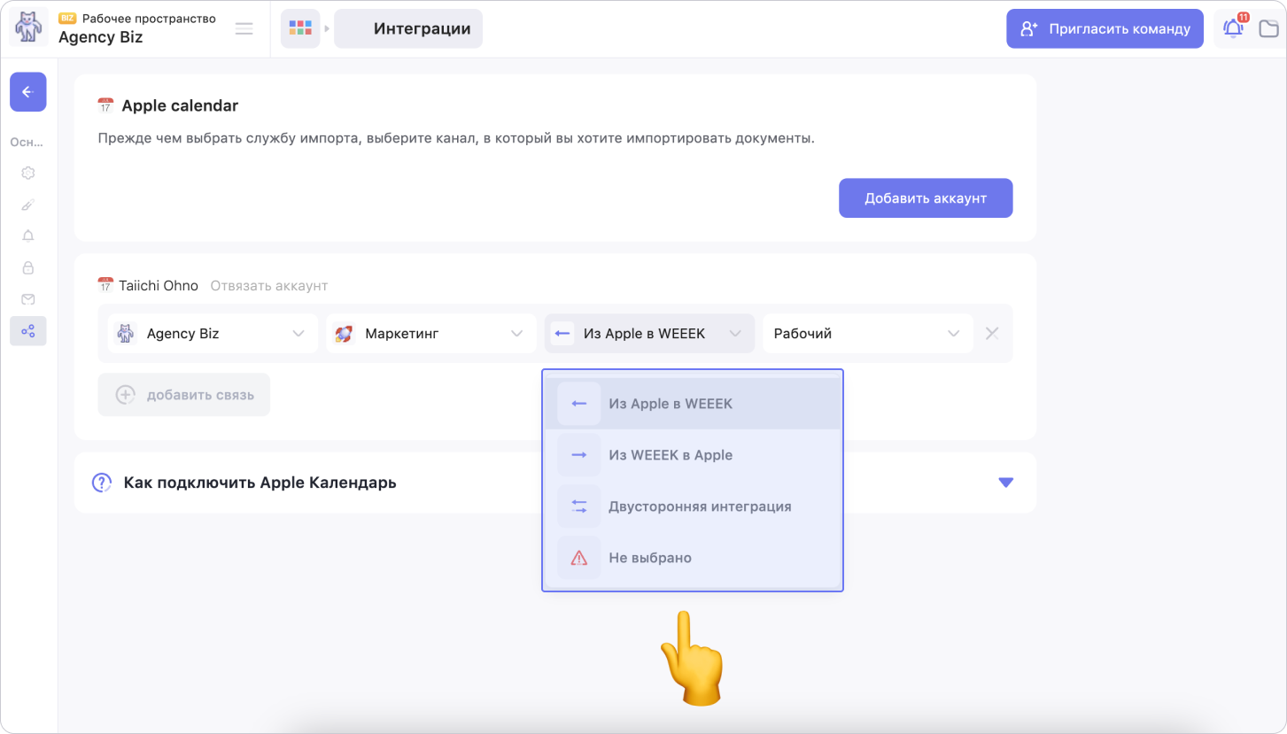
Task: Click the back arrow button in sidebar
Action: (27, 91)
